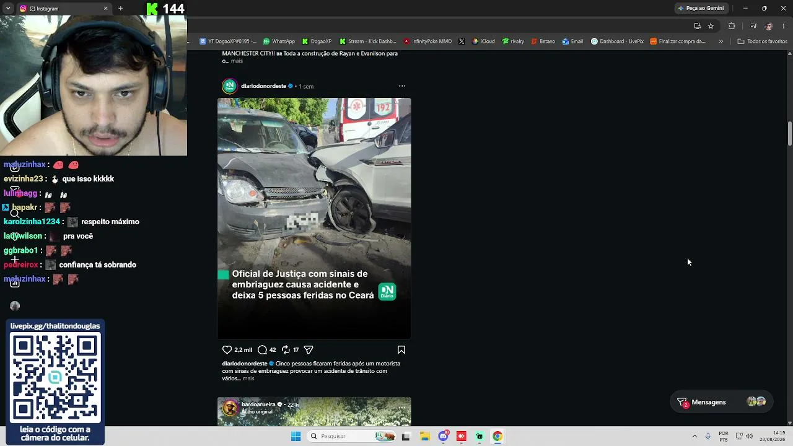Close the Instagram browser tab
The width and height of the screenshot is (793, 446).
pyautogui.click(x=105, y=9)
